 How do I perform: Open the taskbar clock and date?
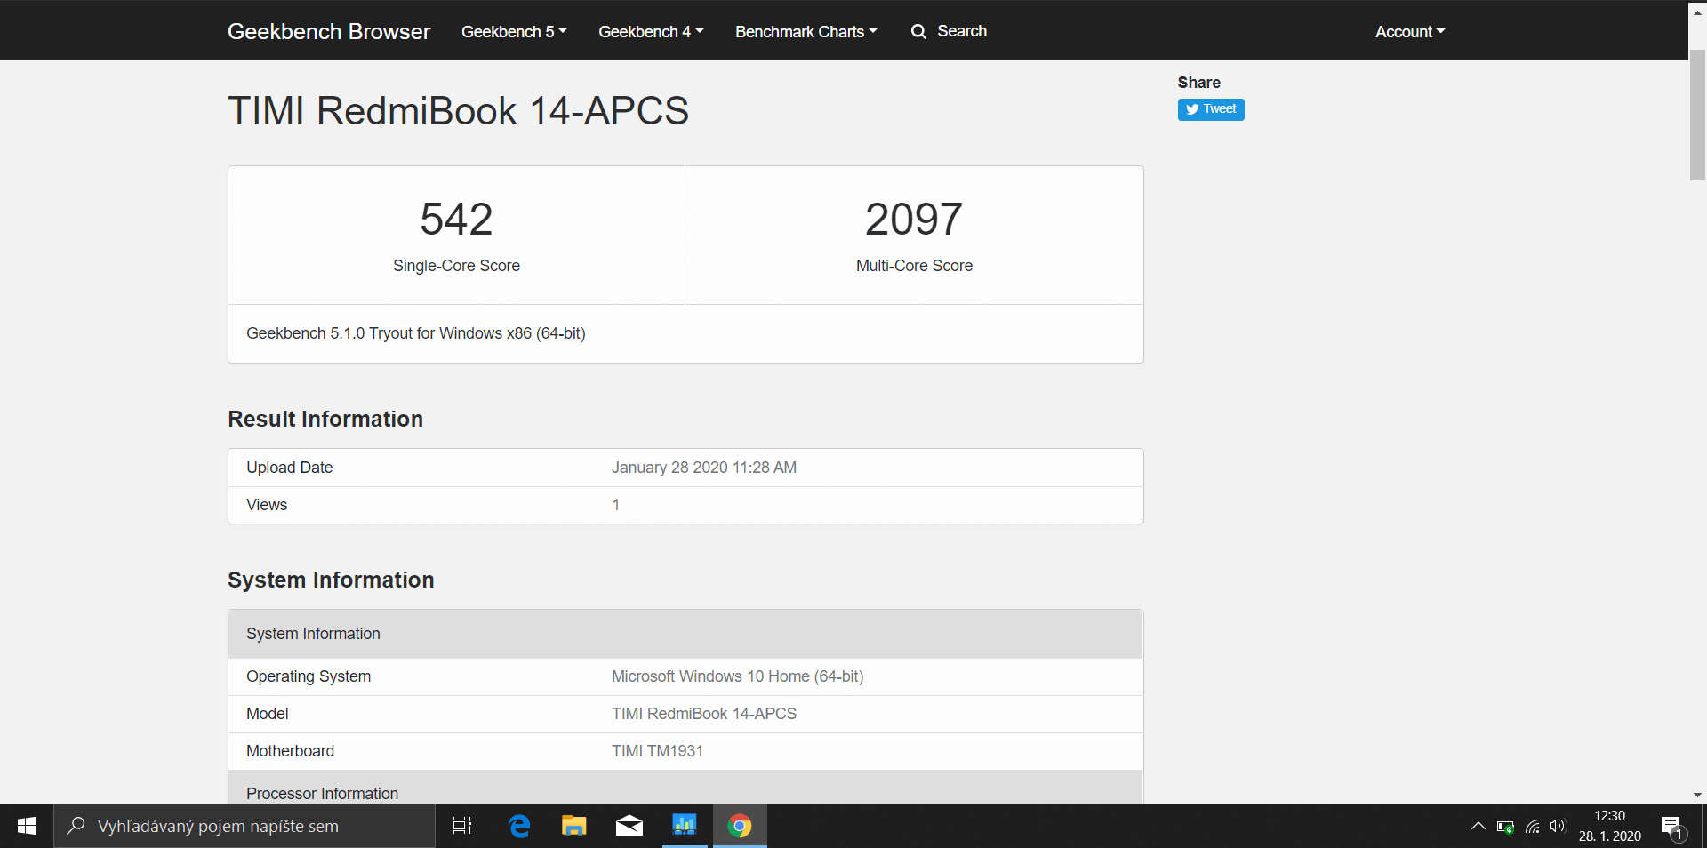point(1610,826)
